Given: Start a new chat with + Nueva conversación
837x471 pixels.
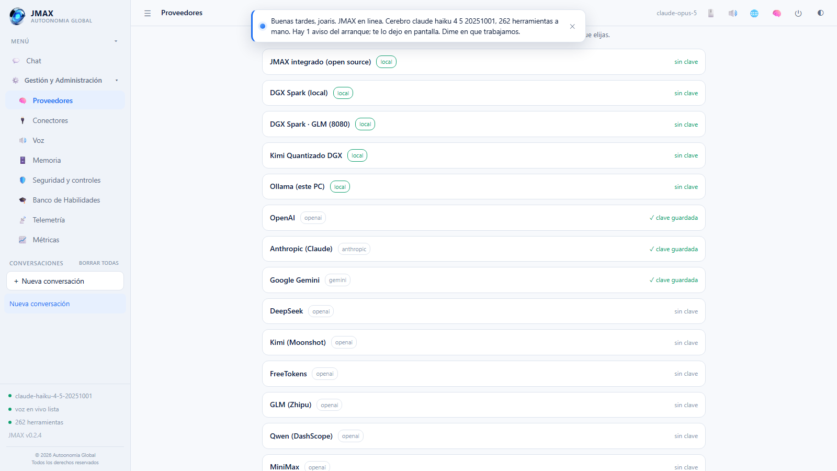Looking at the screenshot, I should tap(65, 281).
